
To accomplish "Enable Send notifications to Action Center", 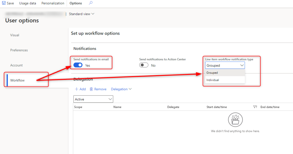I will [144, 65].
